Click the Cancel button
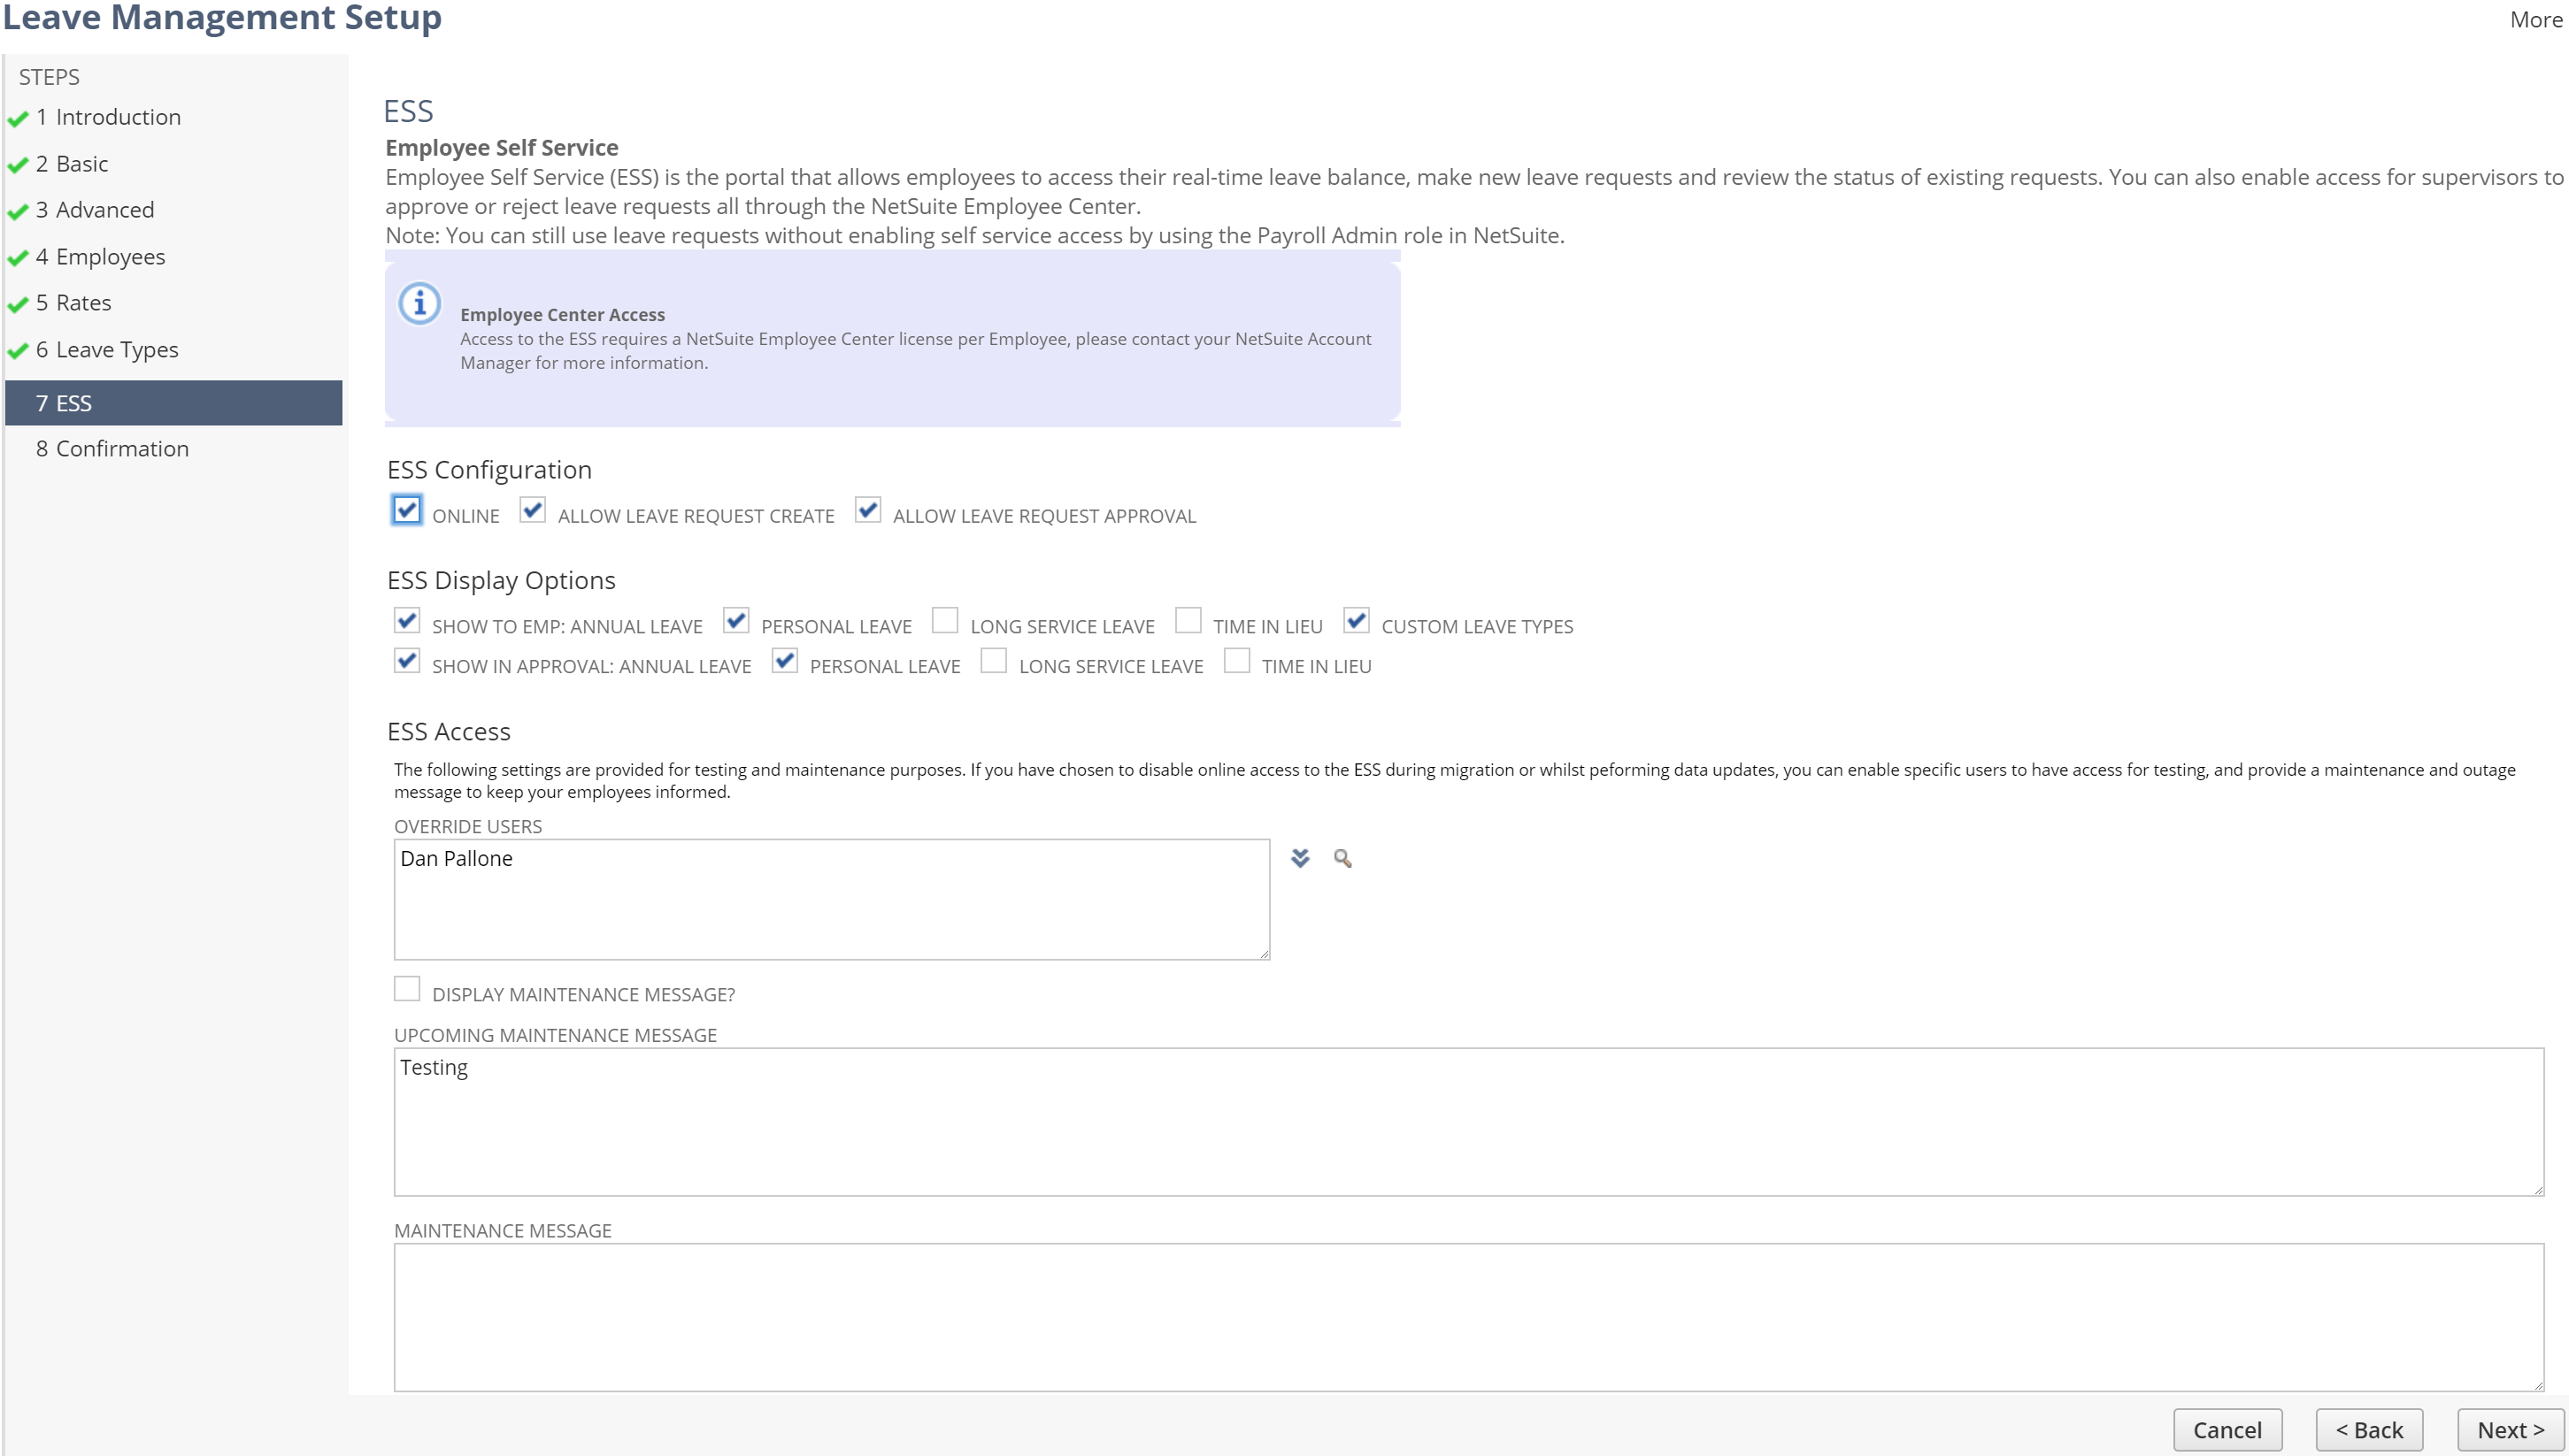The height and width of the screenshot is (1456, 2569). click(2229, 1429)
